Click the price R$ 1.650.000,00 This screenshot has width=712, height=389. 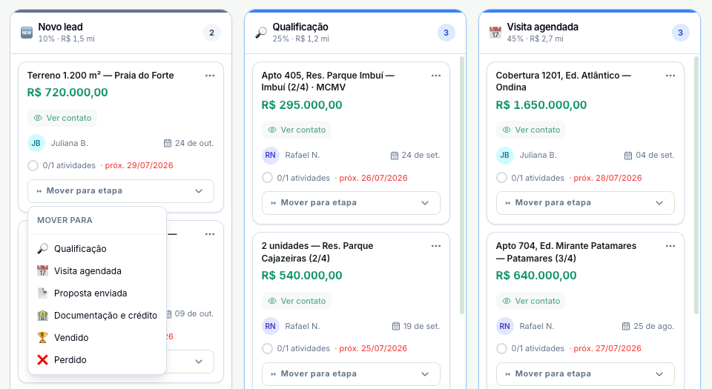[x=541, y=105]
